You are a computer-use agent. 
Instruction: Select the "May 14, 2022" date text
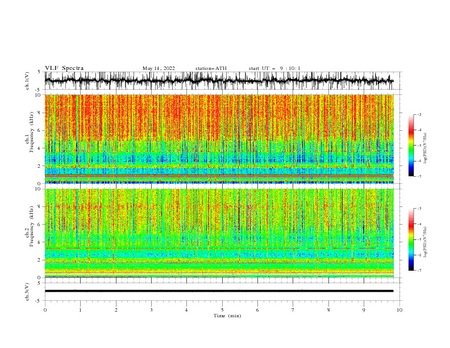click(x=159, y=68)
